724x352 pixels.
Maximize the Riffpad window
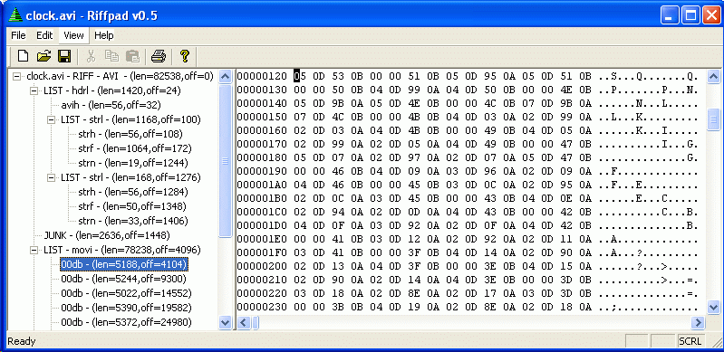690,15
